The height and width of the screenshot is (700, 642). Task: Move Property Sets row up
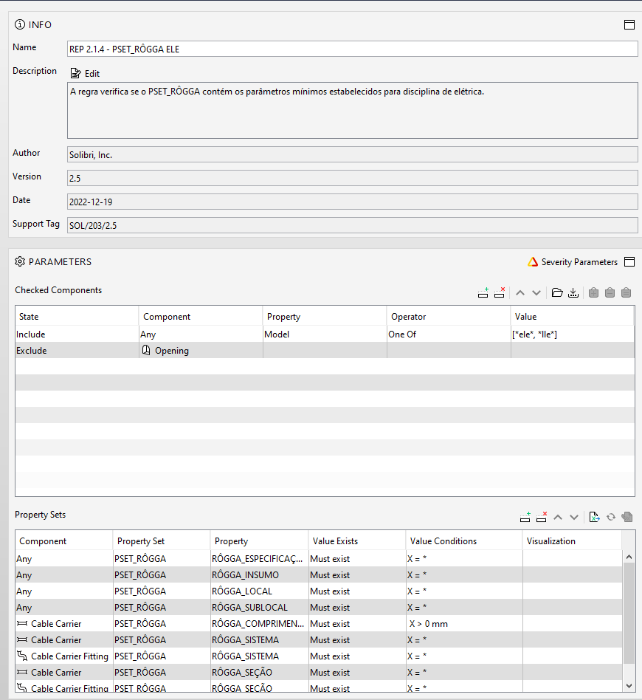click(558, 517)
